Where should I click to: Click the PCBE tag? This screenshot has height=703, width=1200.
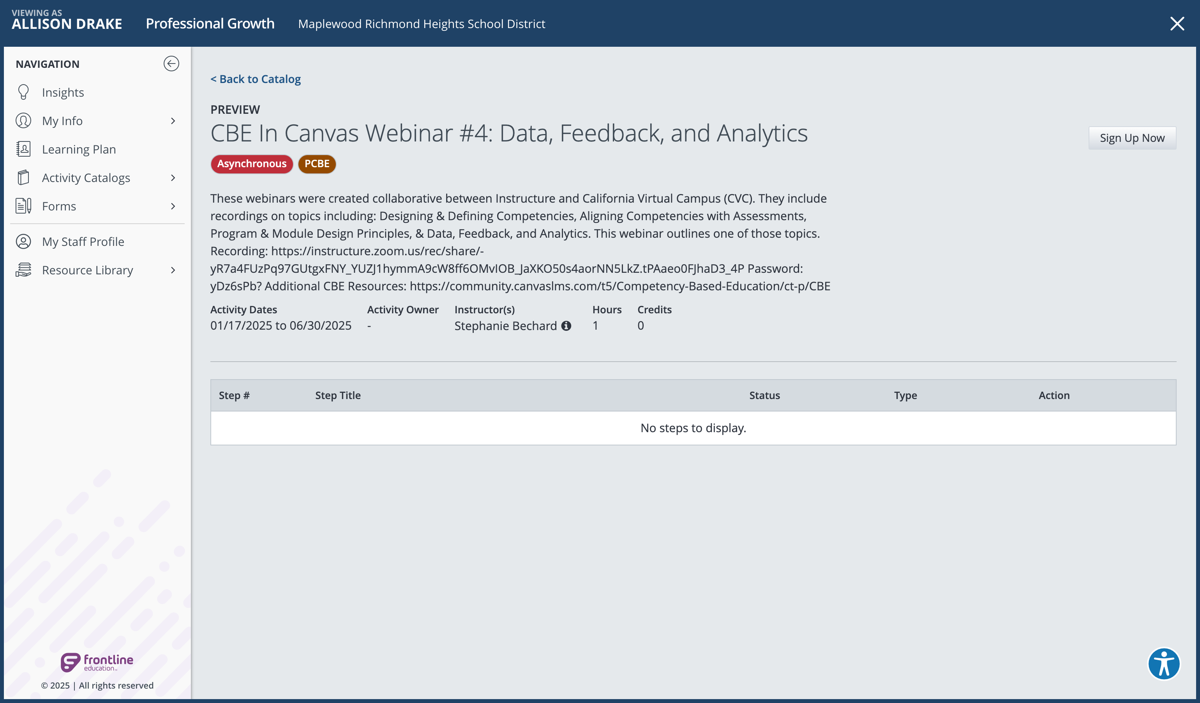(x=317, y=164)
